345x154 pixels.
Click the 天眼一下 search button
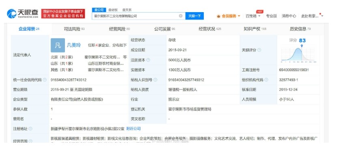[194, 16]
